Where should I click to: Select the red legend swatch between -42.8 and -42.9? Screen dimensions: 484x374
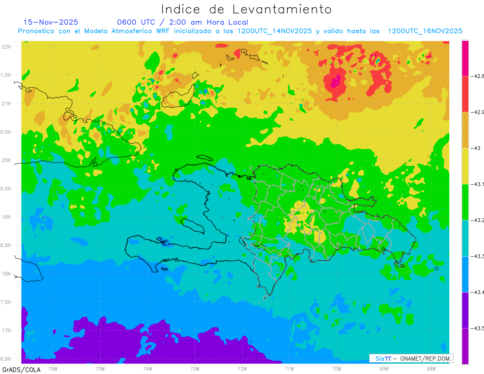coord(465,94)
